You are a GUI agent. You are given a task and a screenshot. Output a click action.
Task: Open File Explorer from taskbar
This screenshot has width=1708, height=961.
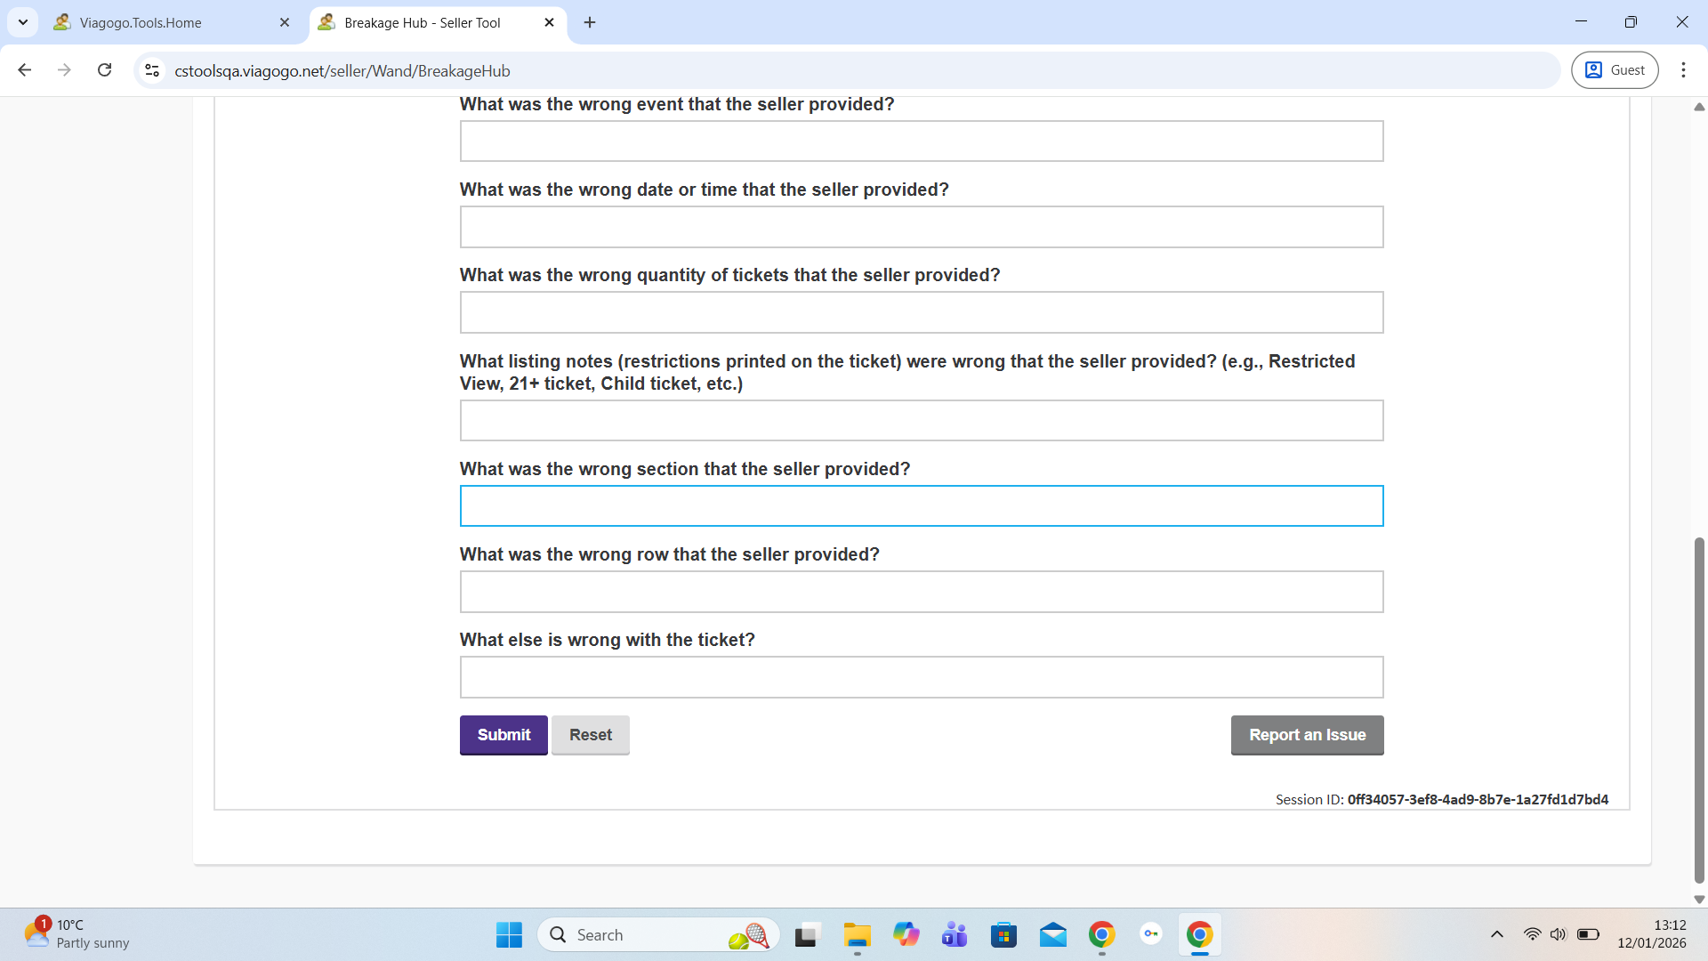pos(857,935)
